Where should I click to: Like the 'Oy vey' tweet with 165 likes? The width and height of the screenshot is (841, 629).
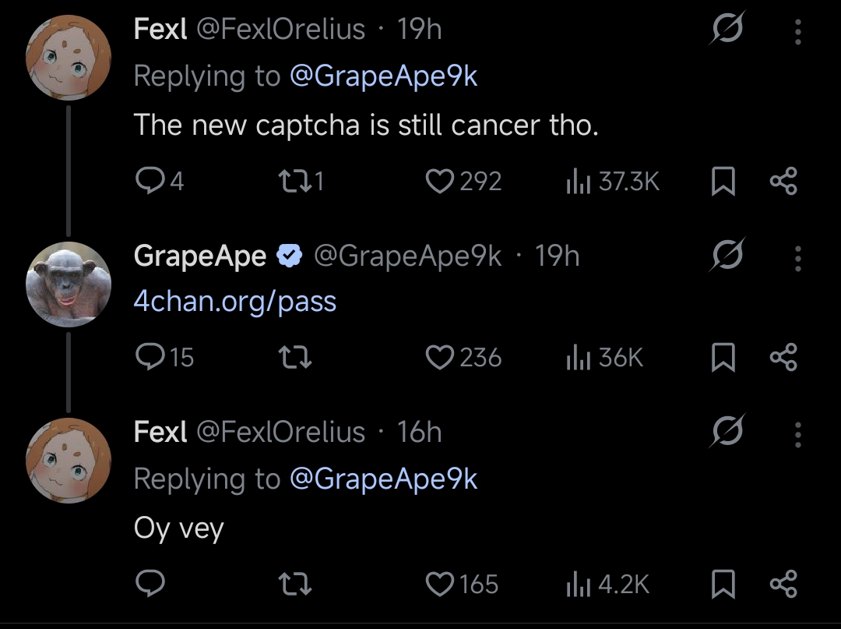[x=462, y=584]
